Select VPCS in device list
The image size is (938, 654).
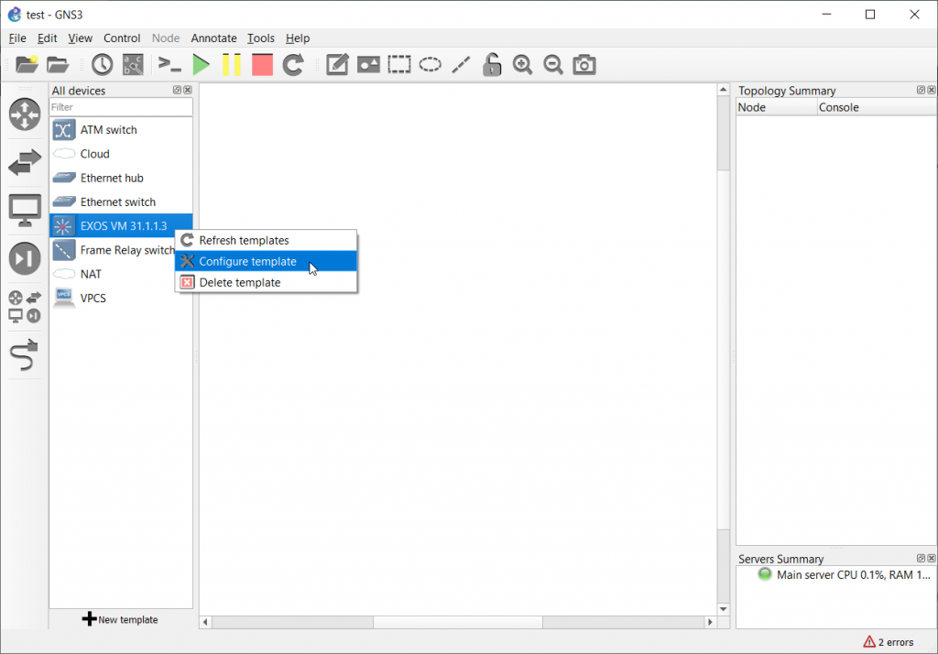click(121, 298)
